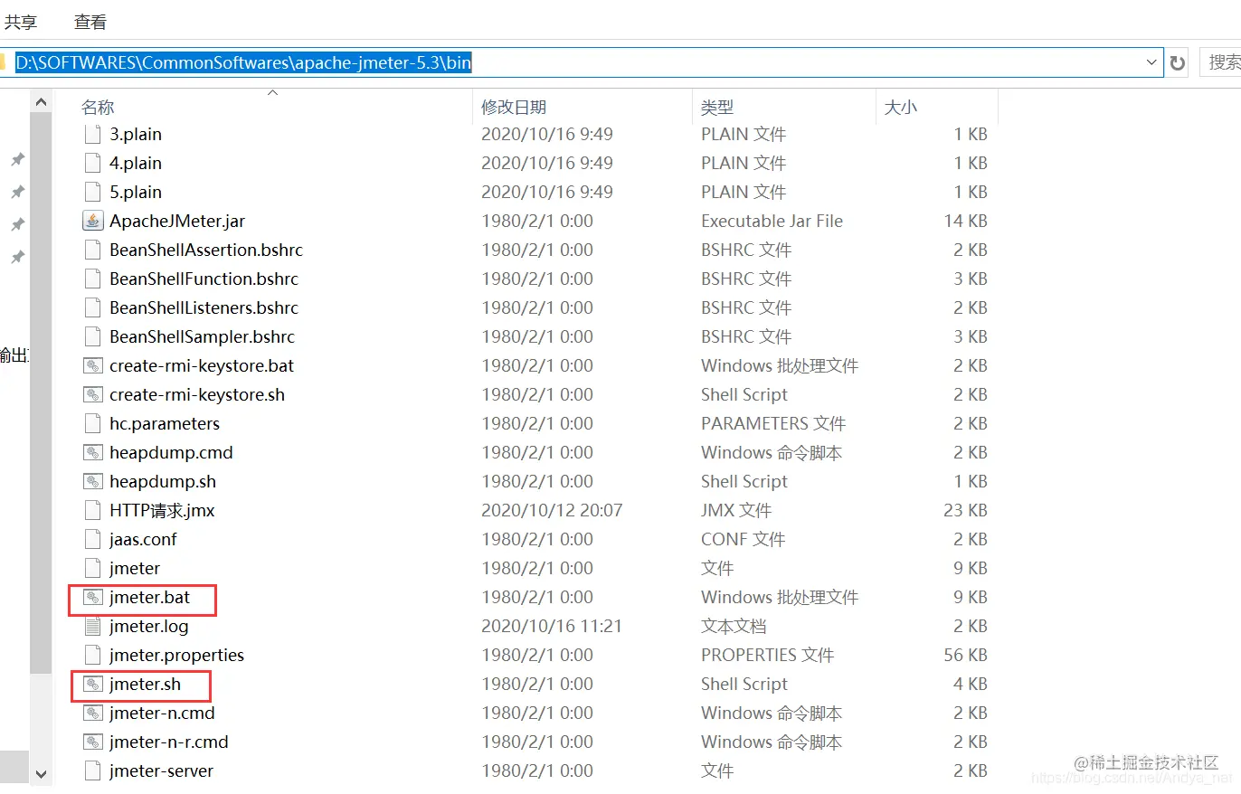Click the jmeter-n.cmd script icon

click(92, 713)
